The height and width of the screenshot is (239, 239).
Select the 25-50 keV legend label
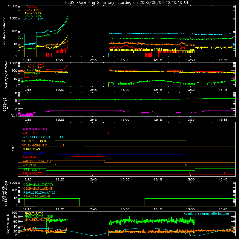(33, 16)
